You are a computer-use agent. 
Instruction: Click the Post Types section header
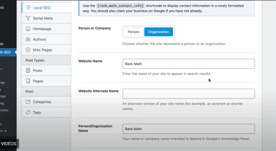pyautogui.click(x=46, y=60)
